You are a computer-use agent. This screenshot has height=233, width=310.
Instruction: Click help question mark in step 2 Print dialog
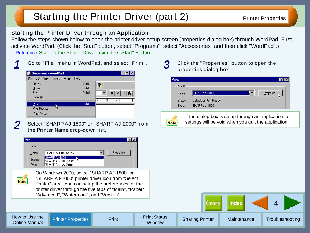point(129,140)
